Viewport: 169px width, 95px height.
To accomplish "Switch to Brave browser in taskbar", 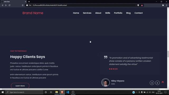I will click(x=62, y=92).
